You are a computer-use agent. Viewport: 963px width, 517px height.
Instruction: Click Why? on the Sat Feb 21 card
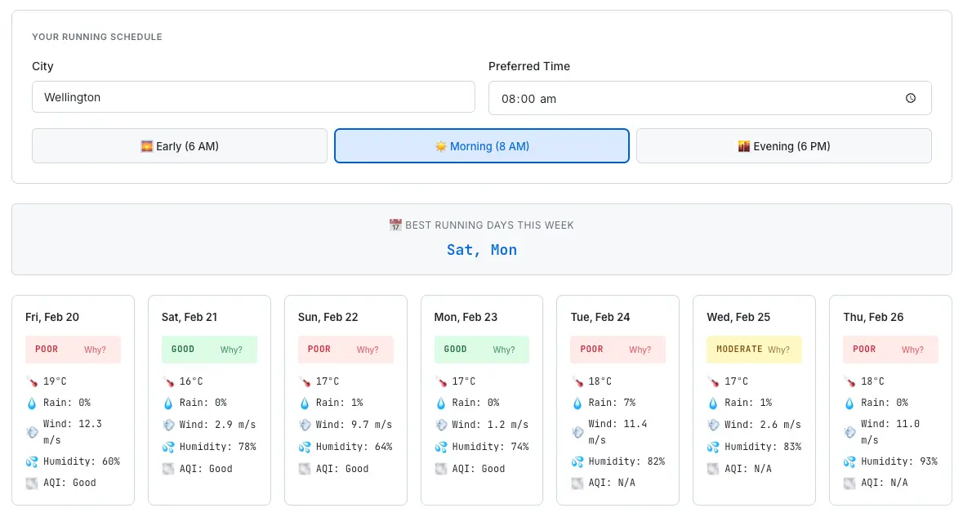click(x=231, y=350)
